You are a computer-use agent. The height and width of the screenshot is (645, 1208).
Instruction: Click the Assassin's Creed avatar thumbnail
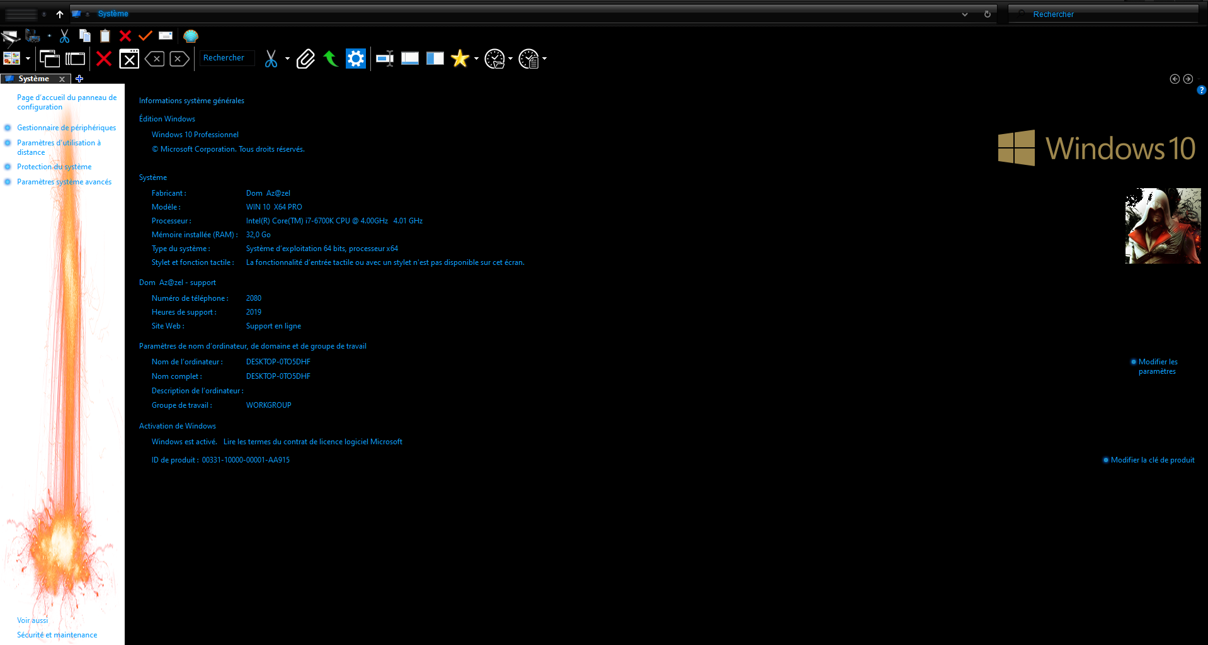(x=1163, y=226)
